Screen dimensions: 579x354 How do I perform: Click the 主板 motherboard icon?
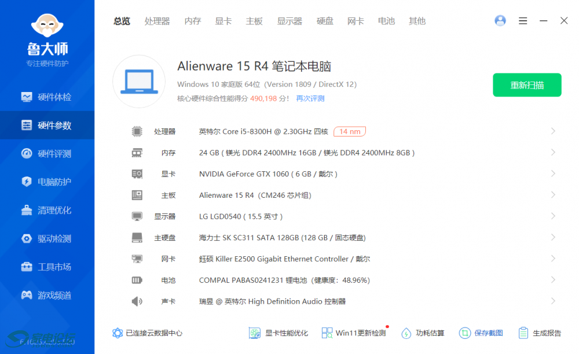pos(137,195)
